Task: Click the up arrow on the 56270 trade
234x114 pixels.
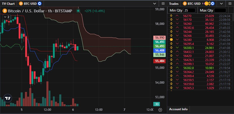Action: pyautogui.click(x=177, y=16)
